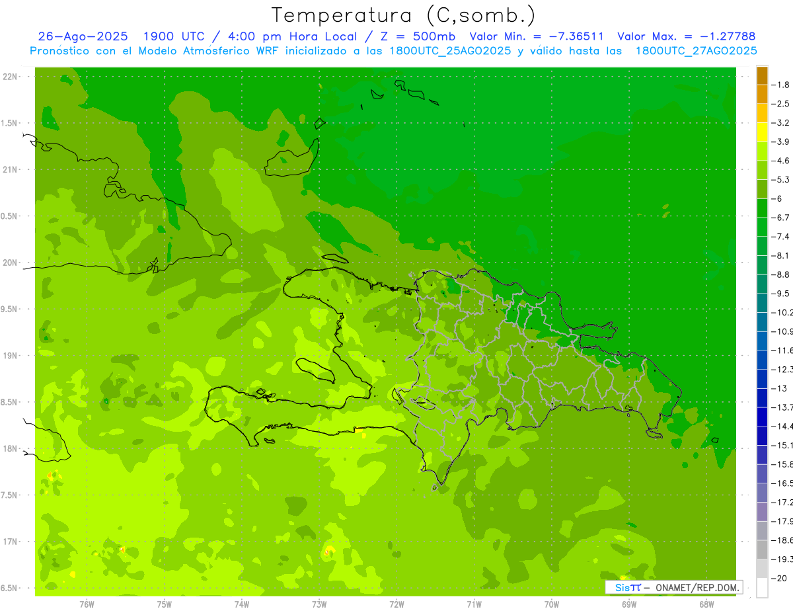This screenshot has height=613, width=793.
Task: Click the 20N latitude axis label
Action: click(11, 263)
